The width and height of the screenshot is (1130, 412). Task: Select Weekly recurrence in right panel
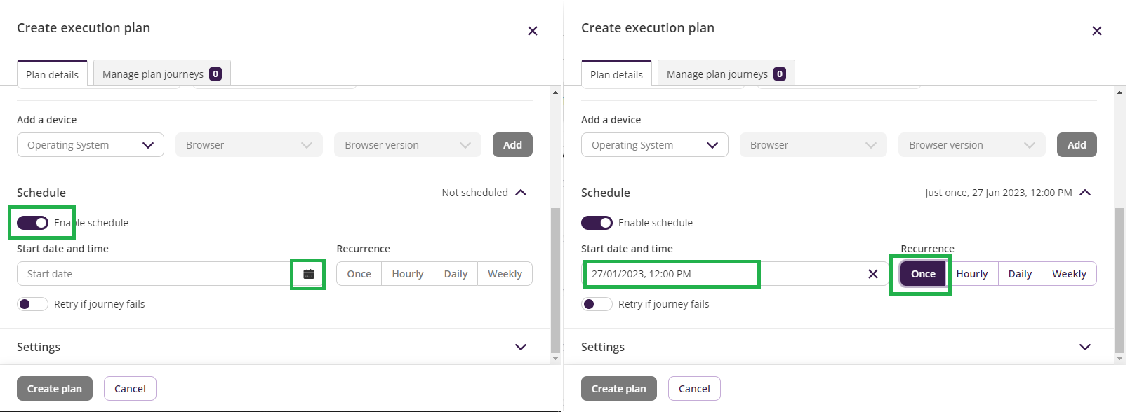coord(1069,274)
